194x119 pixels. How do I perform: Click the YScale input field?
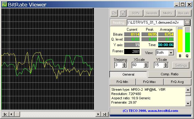tap(159, 65)
